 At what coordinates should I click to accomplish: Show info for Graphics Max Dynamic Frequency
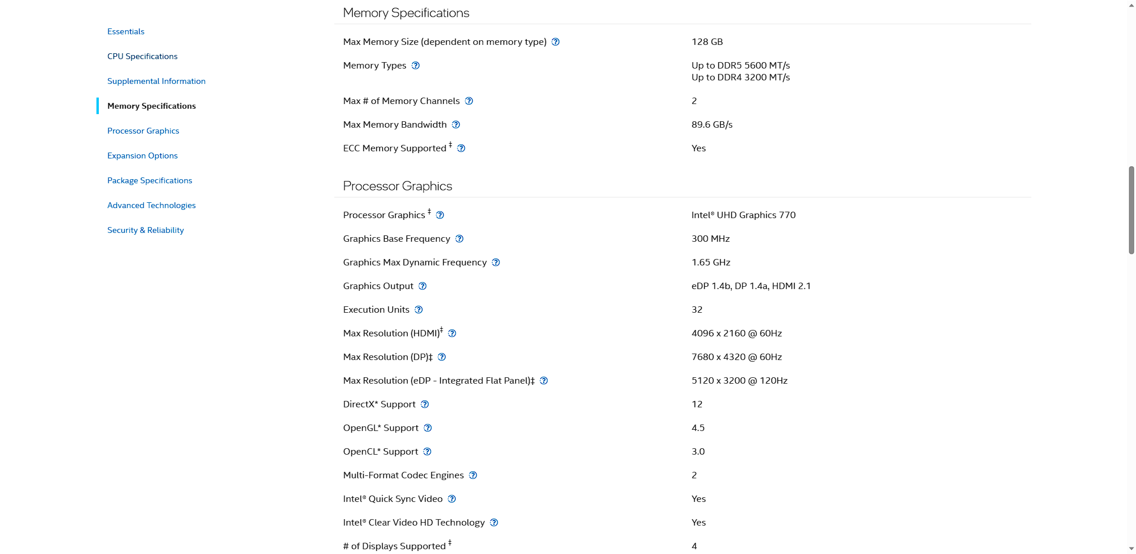coord(496,263)
